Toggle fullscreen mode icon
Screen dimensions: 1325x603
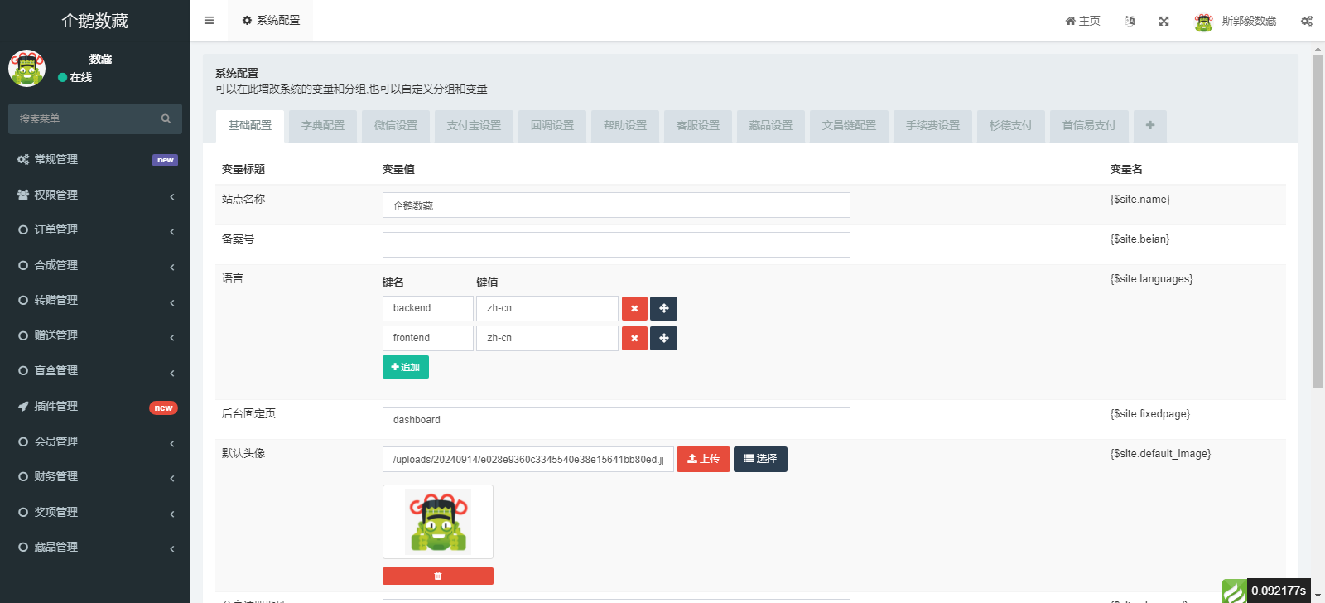(x=1164, y=21)
